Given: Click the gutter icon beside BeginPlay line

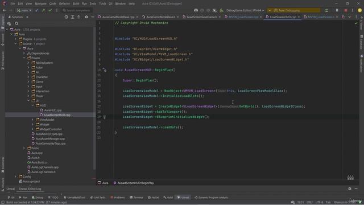Looking at the screenshot, I should click(x=105, y=70).
